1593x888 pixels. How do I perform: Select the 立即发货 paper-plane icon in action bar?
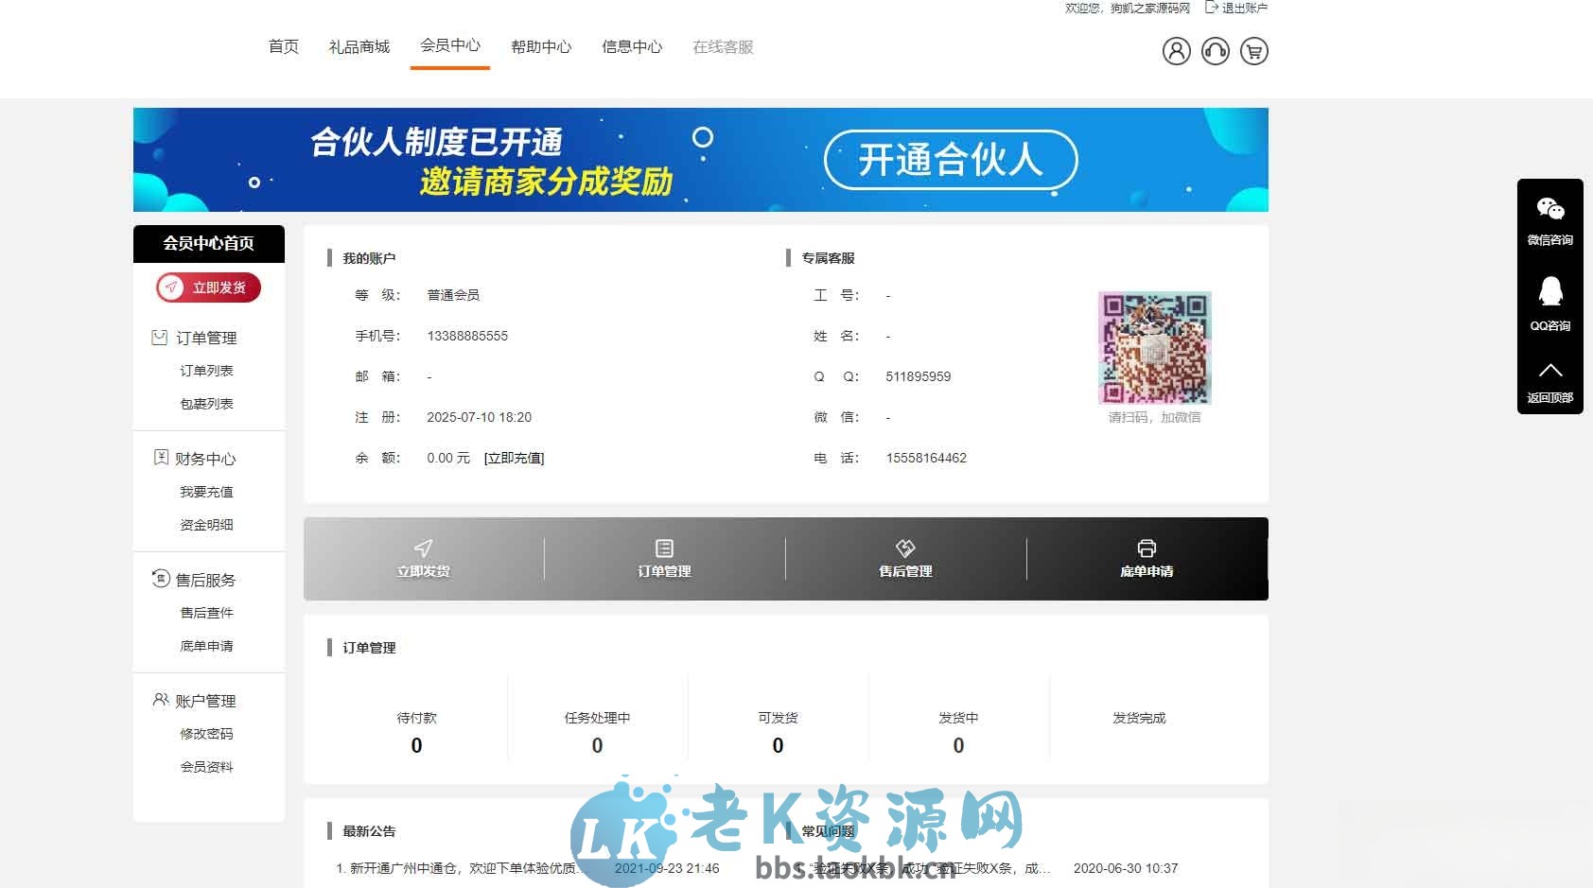pos(423,548)
